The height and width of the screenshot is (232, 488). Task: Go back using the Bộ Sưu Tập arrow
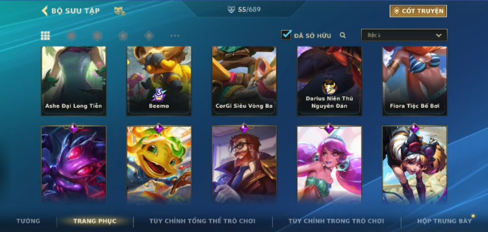(45, 11)
